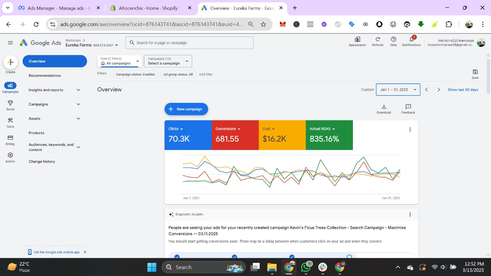Open WhatsApp from the taskbar
Screen dimensions: 491x276
[x=306, y=267]
